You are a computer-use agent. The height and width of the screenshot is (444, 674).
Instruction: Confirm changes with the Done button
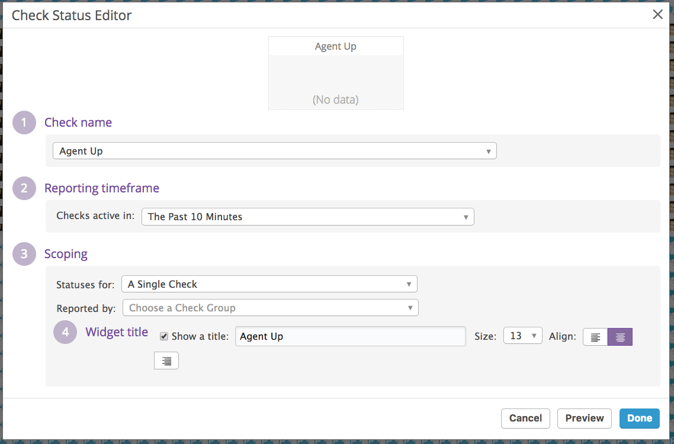coord(639,418)
